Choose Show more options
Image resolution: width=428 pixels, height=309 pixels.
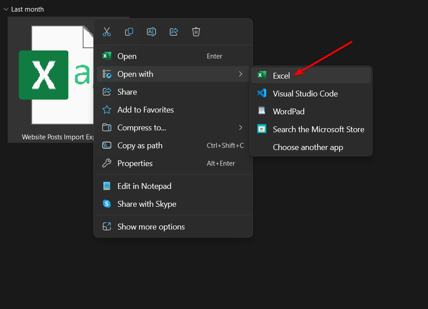(173, 227)
